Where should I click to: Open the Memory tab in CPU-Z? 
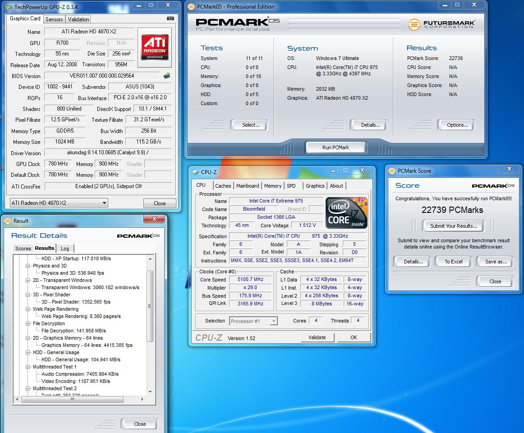coord(273,186)
